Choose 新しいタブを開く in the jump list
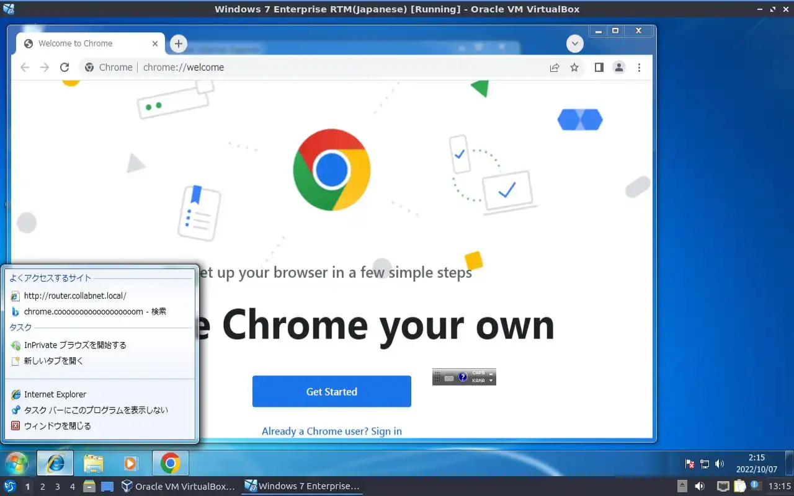This screenshot has height=496, width=794. (100, 360)
